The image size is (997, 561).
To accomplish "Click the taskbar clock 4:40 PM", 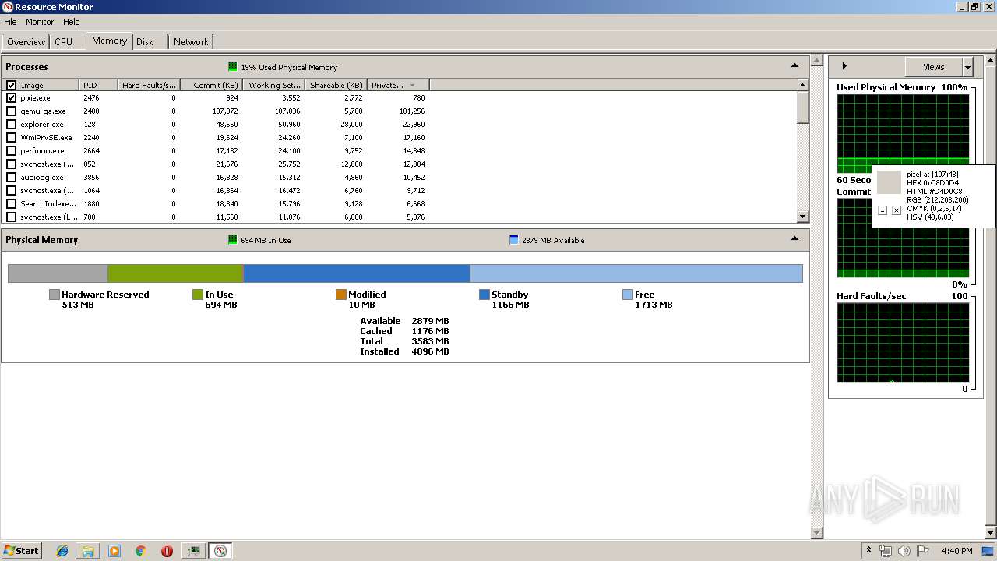I will [x=956, y=551].
